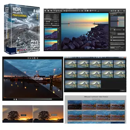
Task: Click the camera logo on the product box front
Action: click(x=34, y=43)
